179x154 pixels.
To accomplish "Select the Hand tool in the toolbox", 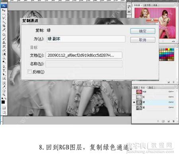I will point(4,91).
